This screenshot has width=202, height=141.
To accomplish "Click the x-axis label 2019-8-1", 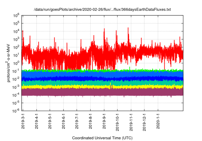I will click(91, 121).
